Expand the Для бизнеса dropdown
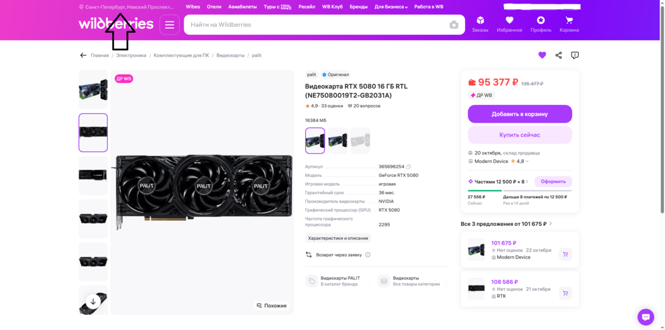This screenshot has width=665, height=330. [x=391, y=7]
